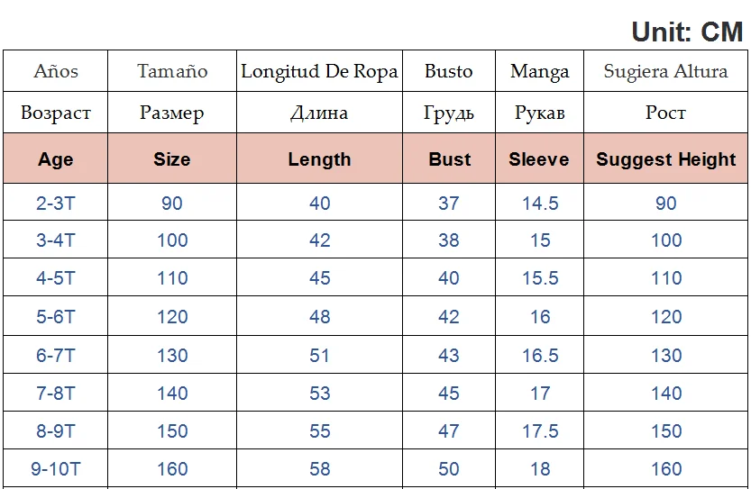Viewport: 751px width, 489px height.
Task: Click sleeve value 17.5
Action: point(540,430)
